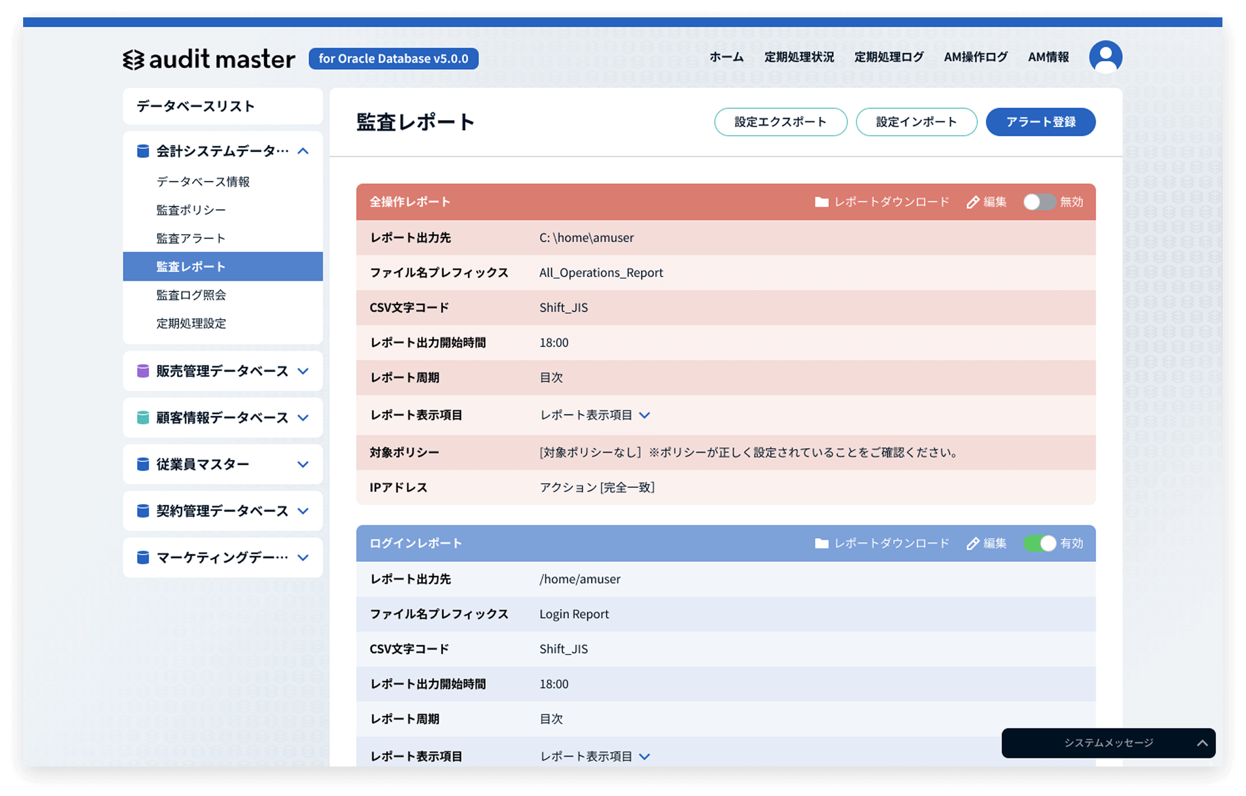Click pencil edit icon in 全操作レポート header
This screenshot has width=1246, height=796.
coord(973,202)
